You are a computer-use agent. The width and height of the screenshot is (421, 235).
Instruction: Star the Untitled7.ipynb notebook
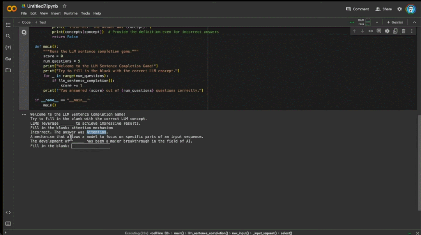64,6
